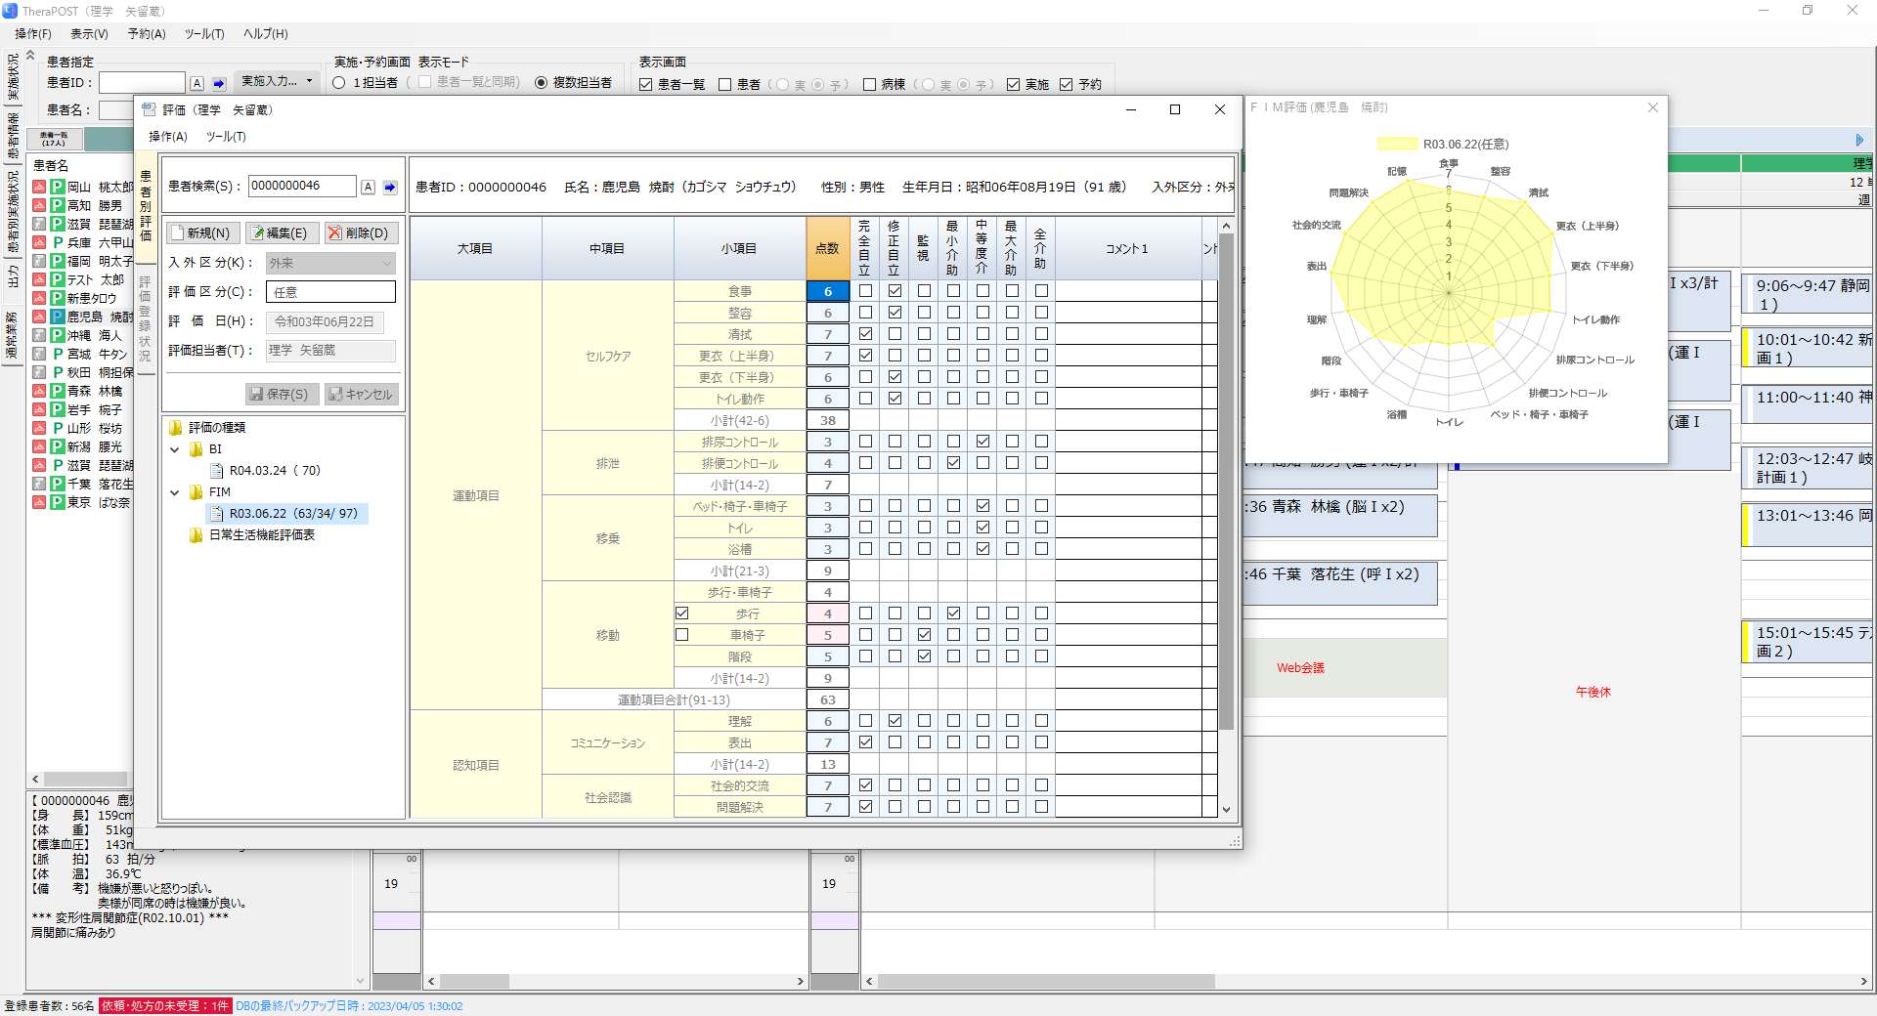Switch to 評価登録状況 vertical tab
Screen dimensions: 1877x1016
click(146, 318)
